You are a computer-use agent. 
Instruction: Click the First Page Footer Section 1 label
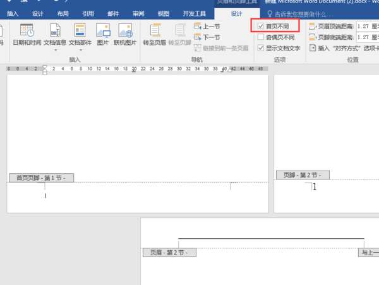tap(41, 178)
